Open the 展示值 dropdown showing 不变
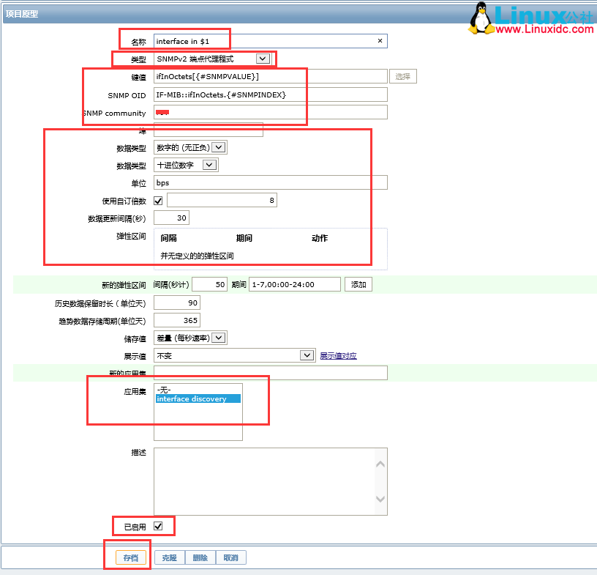Viewport: 597px width, 575px height. [307, 355]
